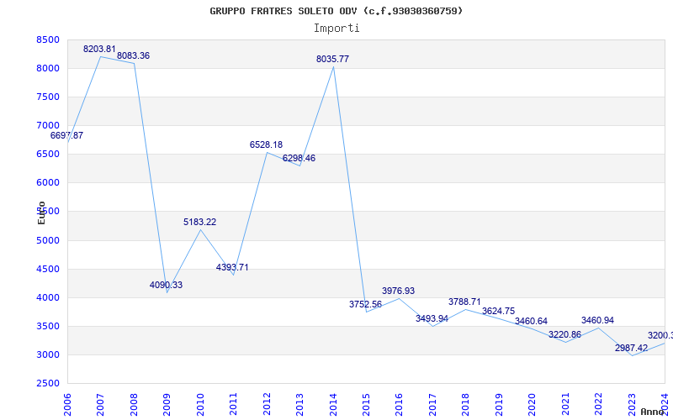This screenshot has height=420, width=673.
Task: Click the 7000 y-axis label
Action: pos(48,125)
